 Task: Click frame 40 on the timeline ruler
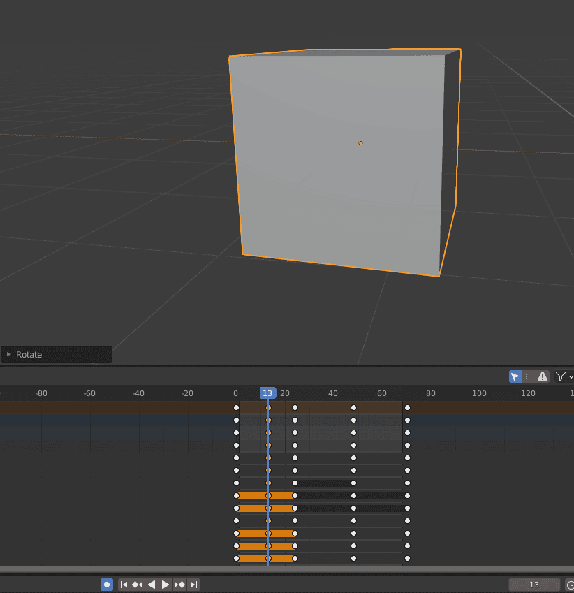[x=333, y=393]
